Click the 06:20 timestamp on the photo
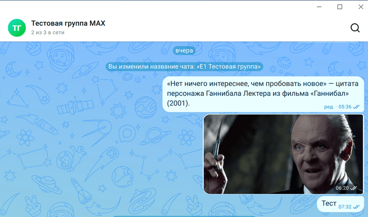Screen dimensions: 368x217 tap(342, 188)
